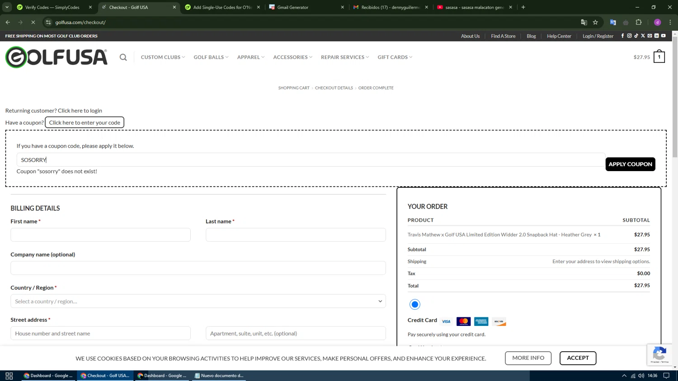
Task: Open GolfUSA YouTube icon
Action: [664, 36]
